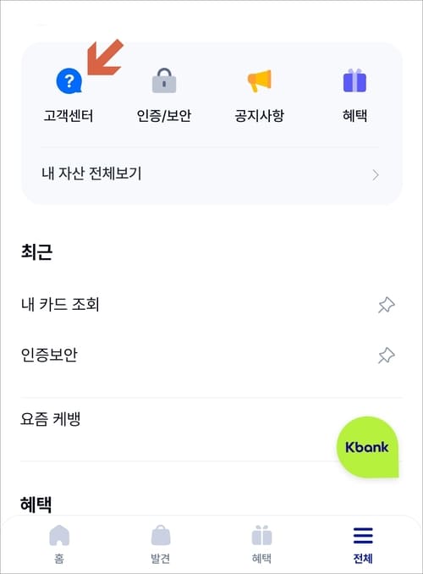The height and width of the screenshot is (574, 423).
Task: Go to 홈 tab house icon
Action: (x=59, y=535)
